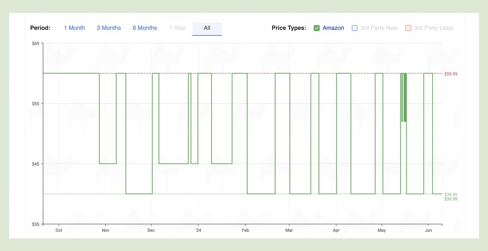
Task: Click the Mar label on the x-axis
Action: point(289,230)
